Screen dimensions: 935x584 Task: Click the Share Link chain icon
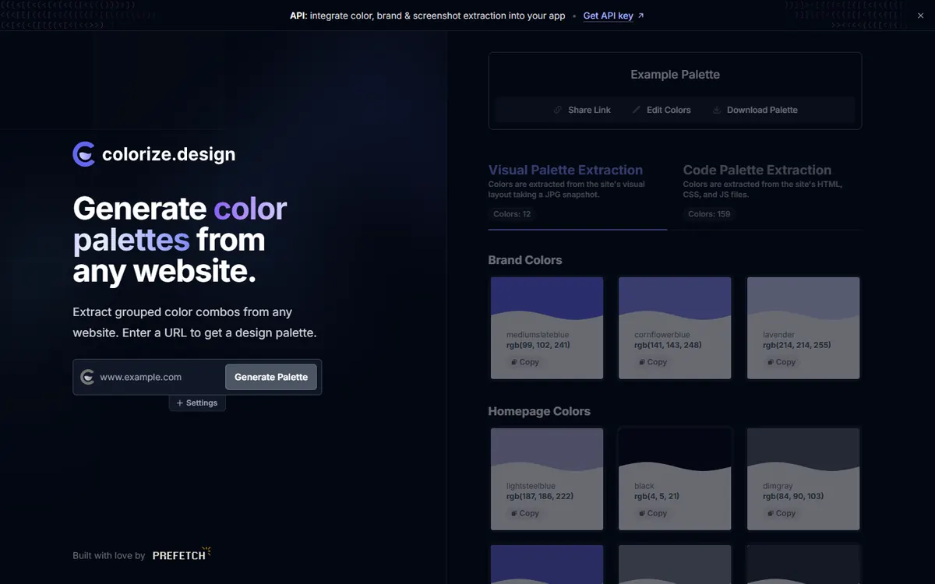click(x=558, y=110)
